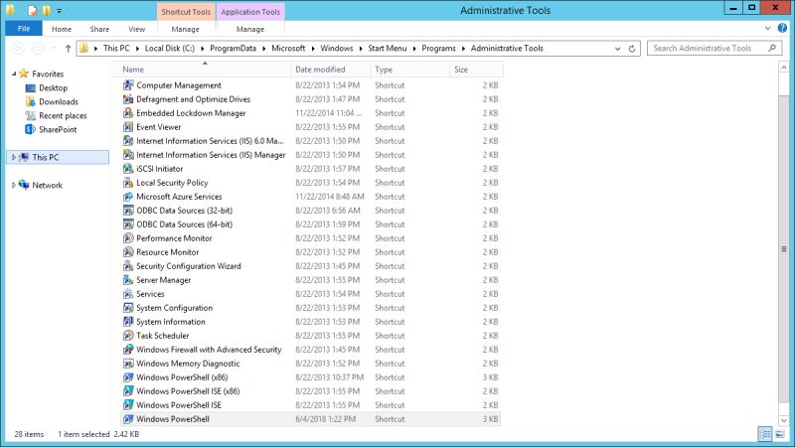Open the Help question mark icon
This screenshot has width=795, height=447.
coord(782,29)
